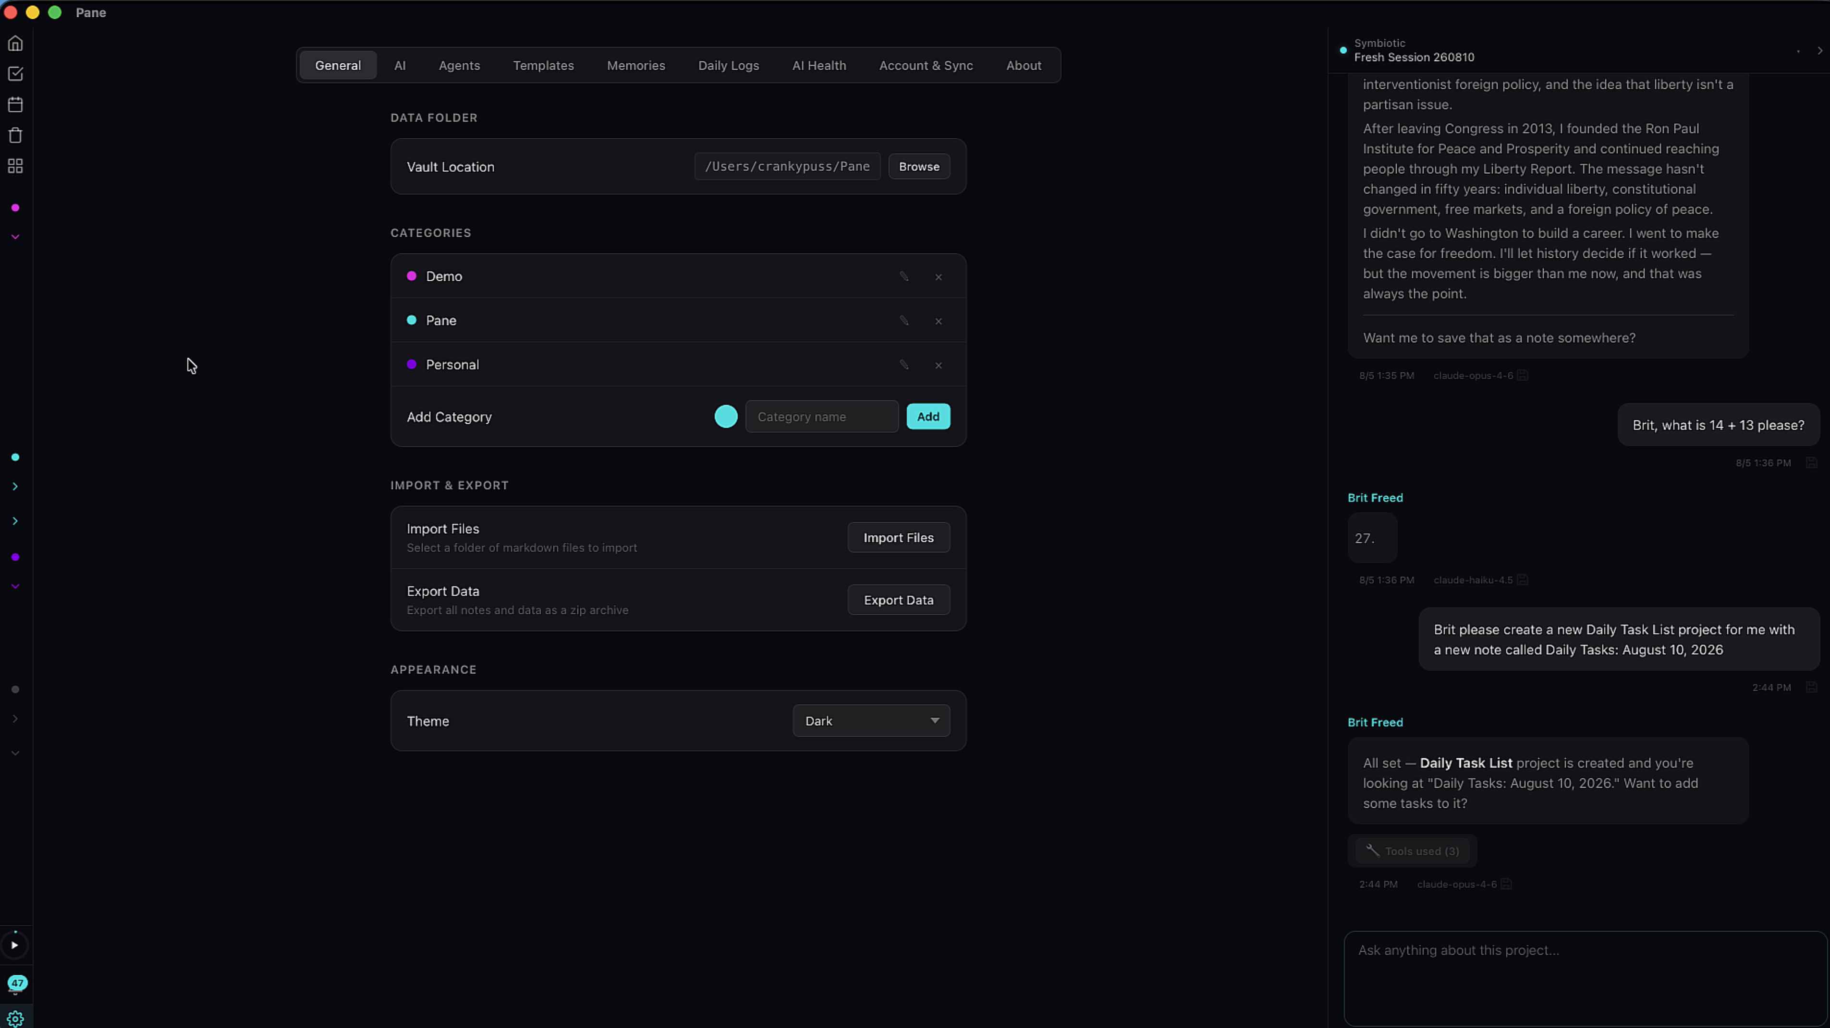Click the settings gear icon in sidebar
Viewport: 1830px width, 1028px height.
coord(15,1019)
